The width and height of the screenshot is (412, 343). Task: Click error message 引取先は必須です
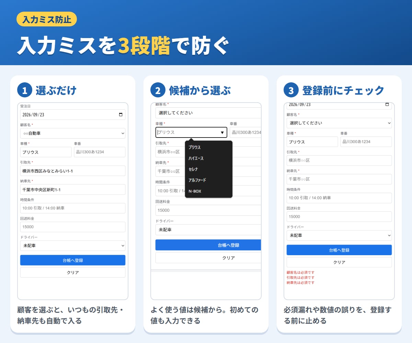300,277
